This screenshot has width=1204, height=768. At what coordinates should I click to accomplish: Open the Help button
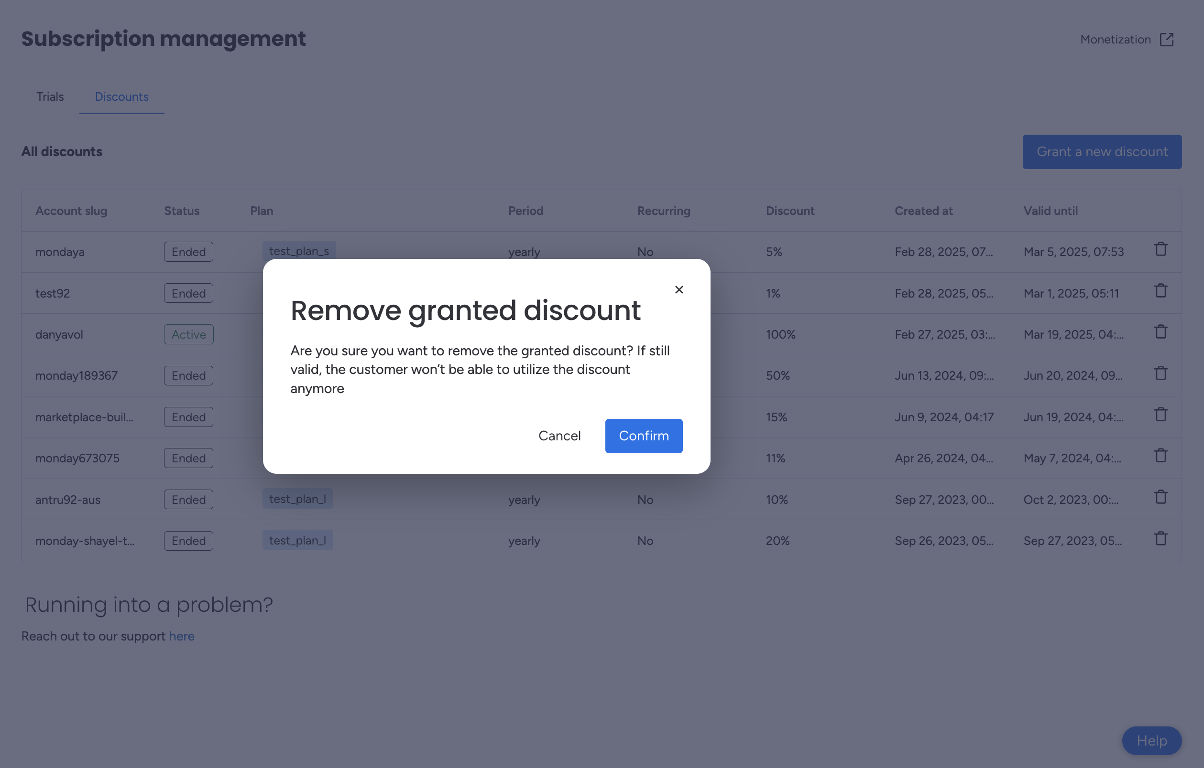(1151, 741)
